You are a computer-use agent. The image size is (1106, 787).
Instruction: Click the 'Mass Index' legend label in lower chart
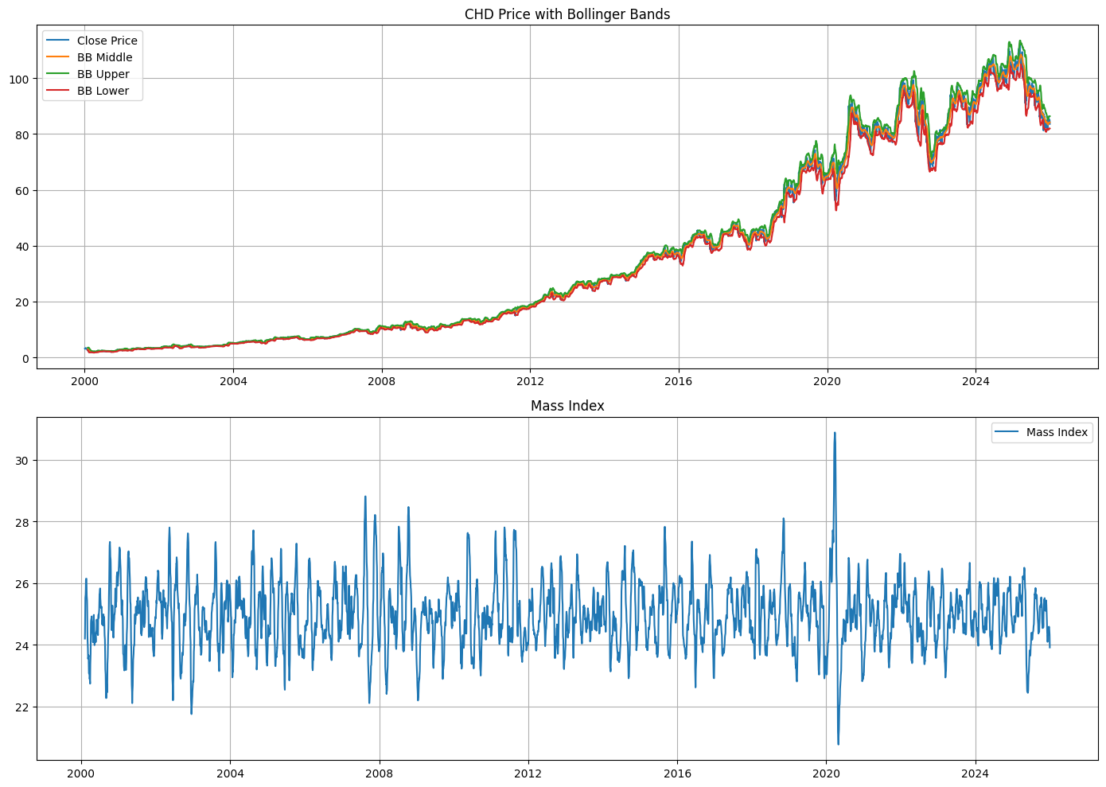1057,432
